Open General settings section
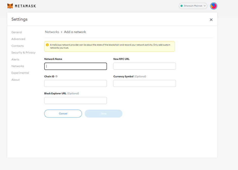This screenshot has width=238, height=170. click(x=17, y=32)
